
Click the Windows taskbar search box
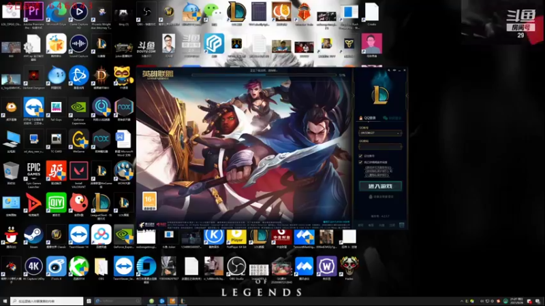(x=46, y=301)
